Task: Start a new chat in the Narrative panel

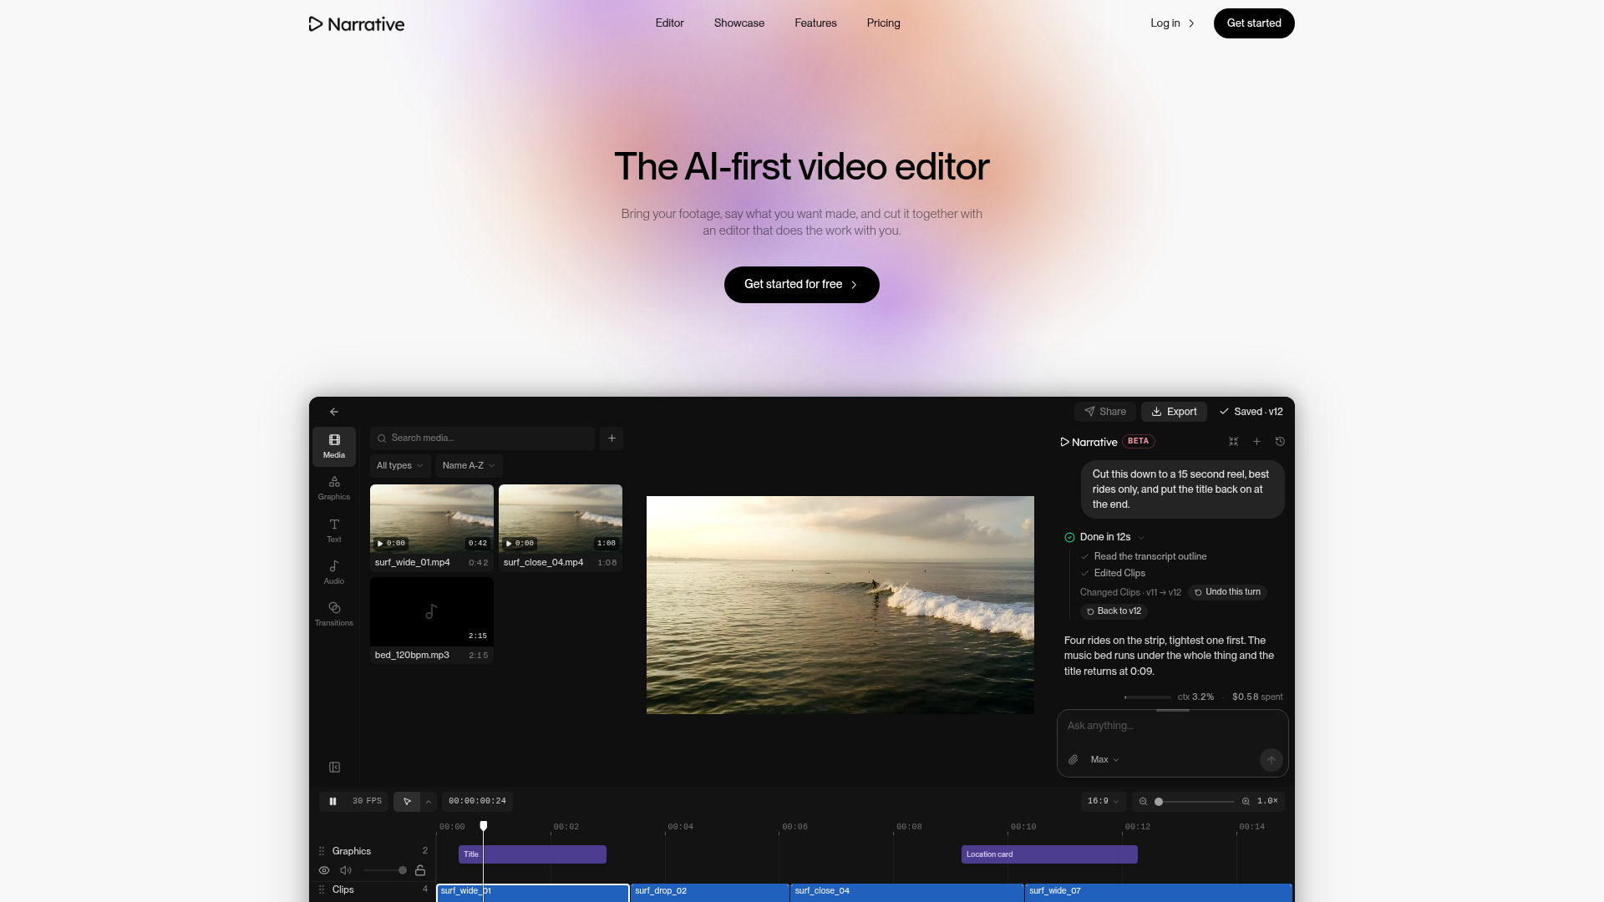Action: tap(1256, 442)
